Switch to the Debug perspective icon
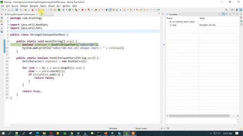 (x=241, y=10)
